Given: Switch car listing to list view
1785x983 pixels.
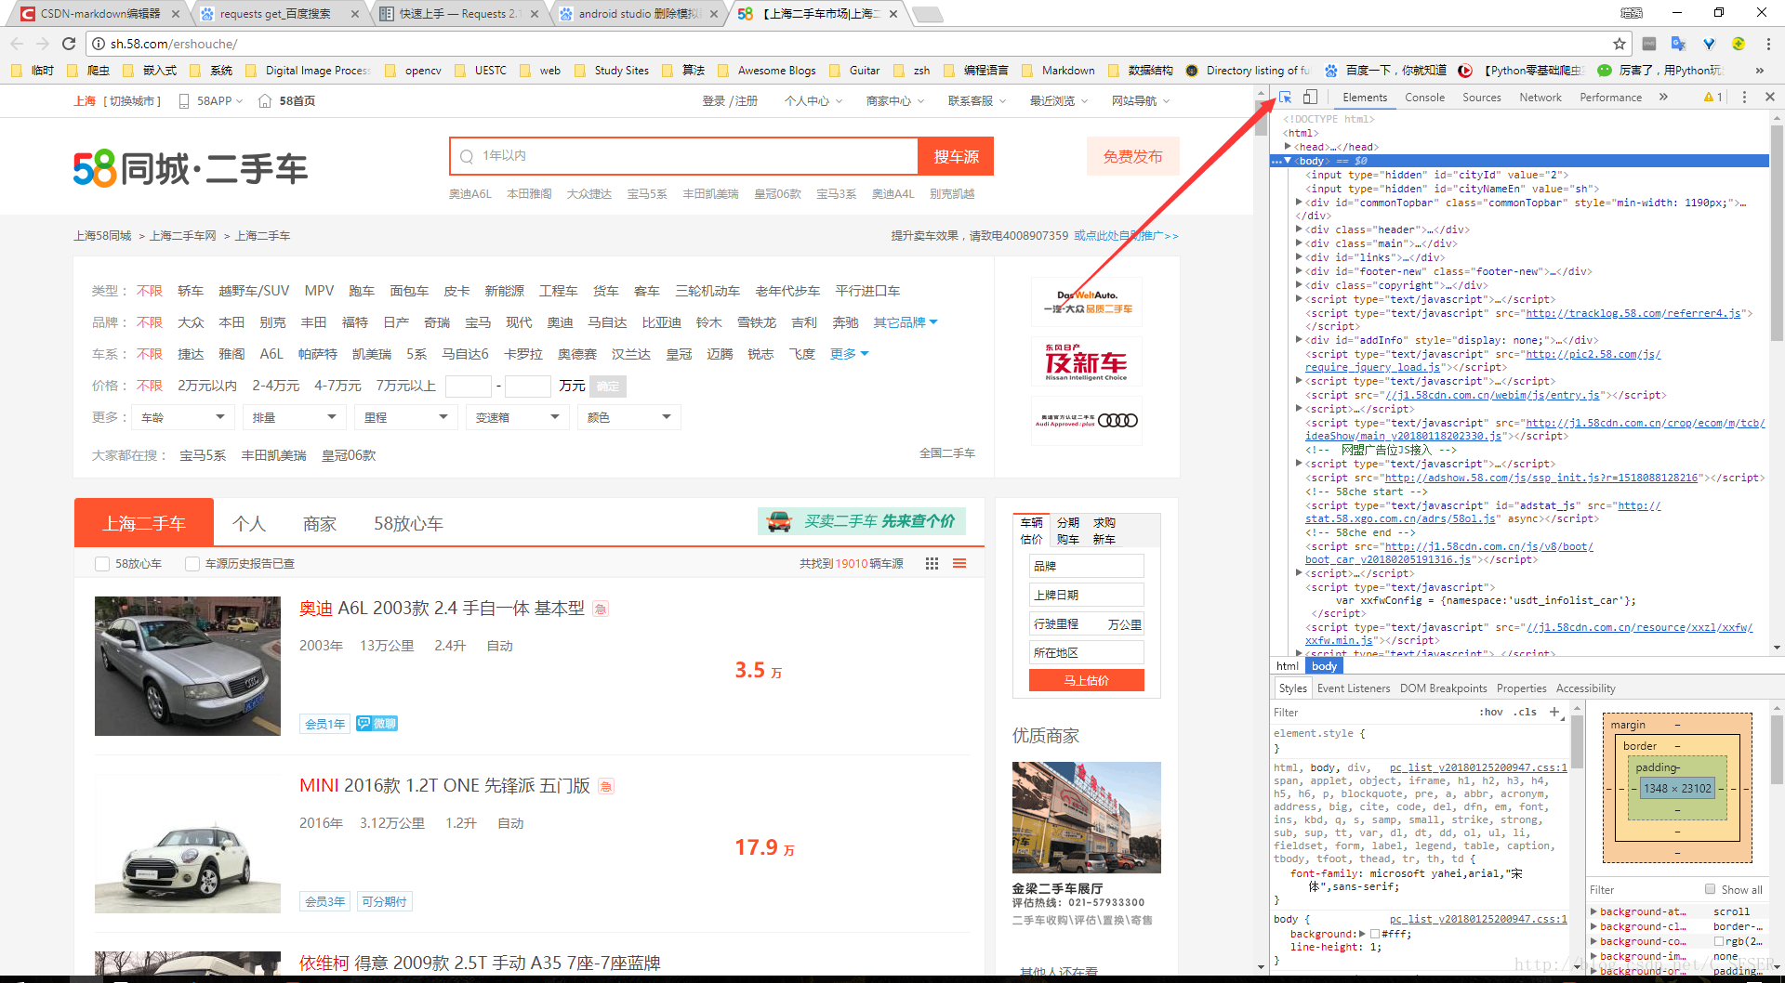Looking at the screenshot, I should (x=959, y=564).
